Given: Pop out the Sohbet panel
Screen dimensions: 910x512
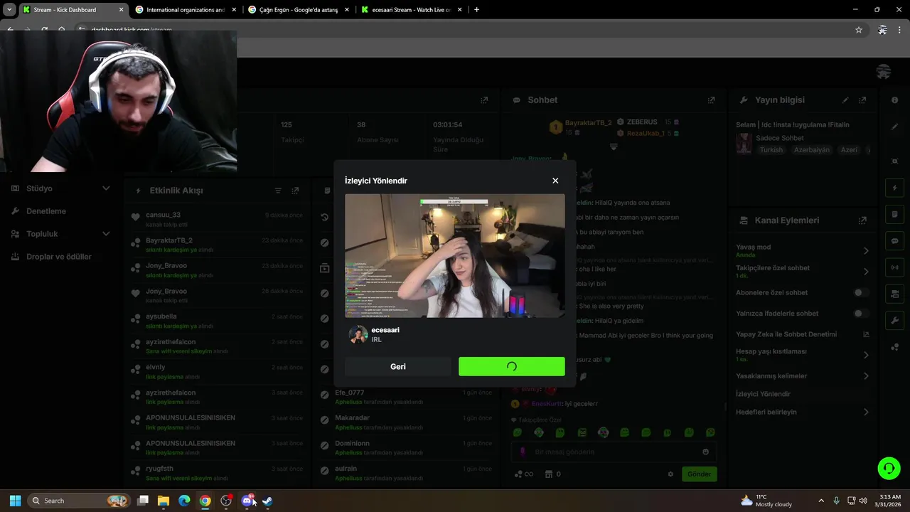Looking at the screenshot, I should click(711, 100).
